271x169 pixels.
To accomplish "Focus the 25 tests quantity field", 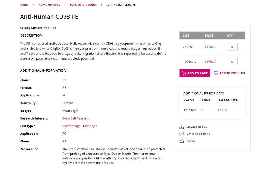I will click(232, 47).
